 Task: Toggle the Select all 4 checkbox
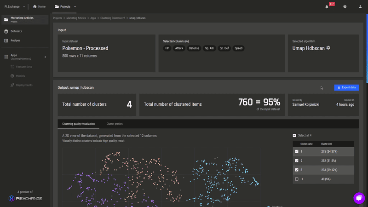pyautogui.click(x=294, y=135)
